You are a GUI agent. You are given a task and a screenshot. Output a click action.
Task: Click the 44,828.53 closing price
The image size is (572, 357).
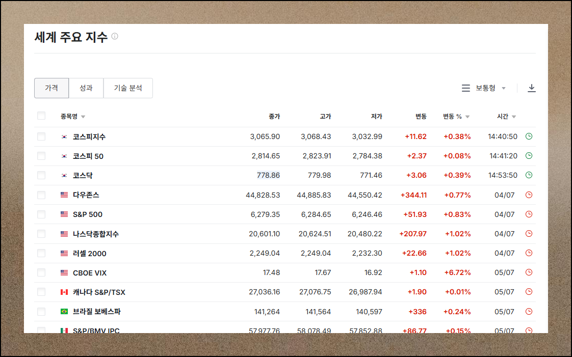tap(263, 195)
